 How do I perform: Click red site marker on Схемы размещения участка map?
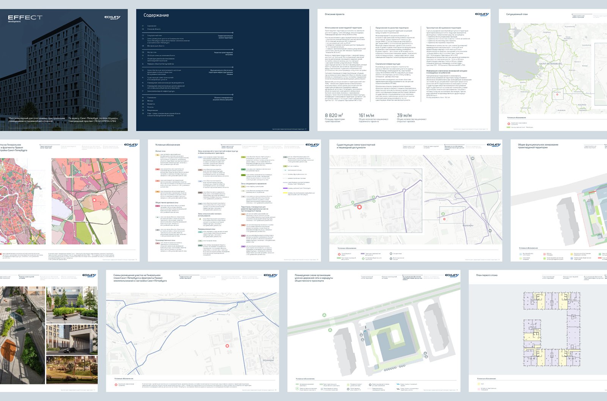coord(227,346)
